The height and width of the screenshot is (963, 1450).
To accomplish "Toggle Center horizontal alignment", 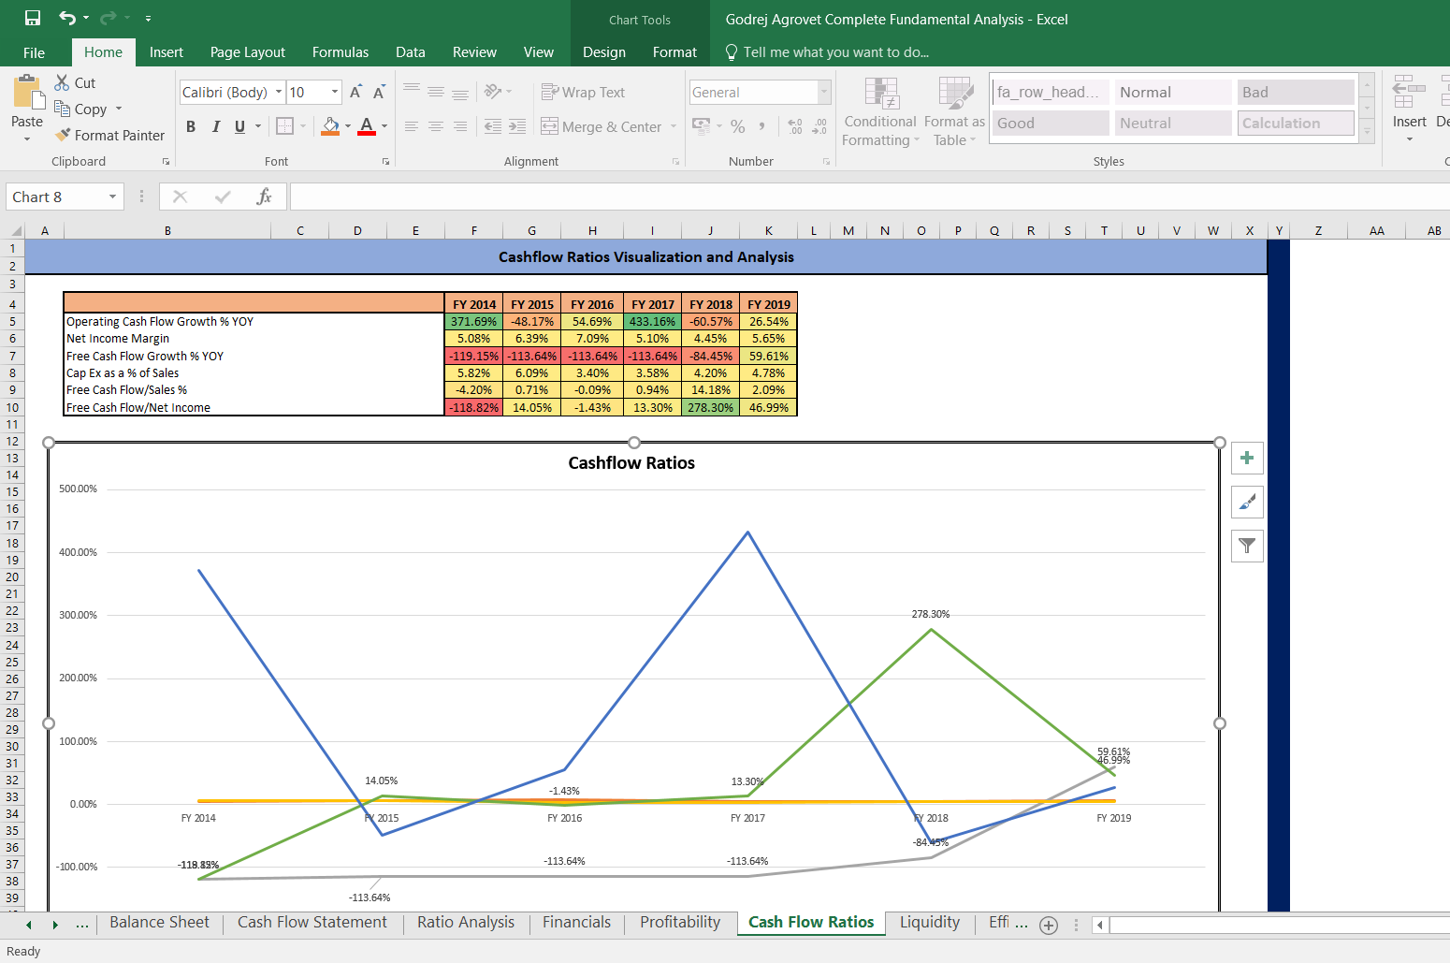I will click(x=436, y=126).
